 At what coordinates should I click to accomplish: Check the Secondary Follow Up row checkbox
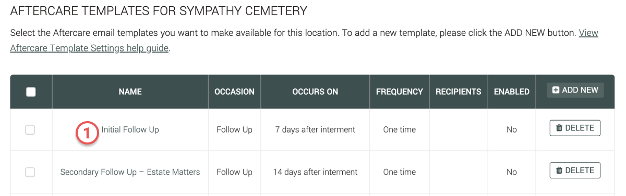click(30, 172)
